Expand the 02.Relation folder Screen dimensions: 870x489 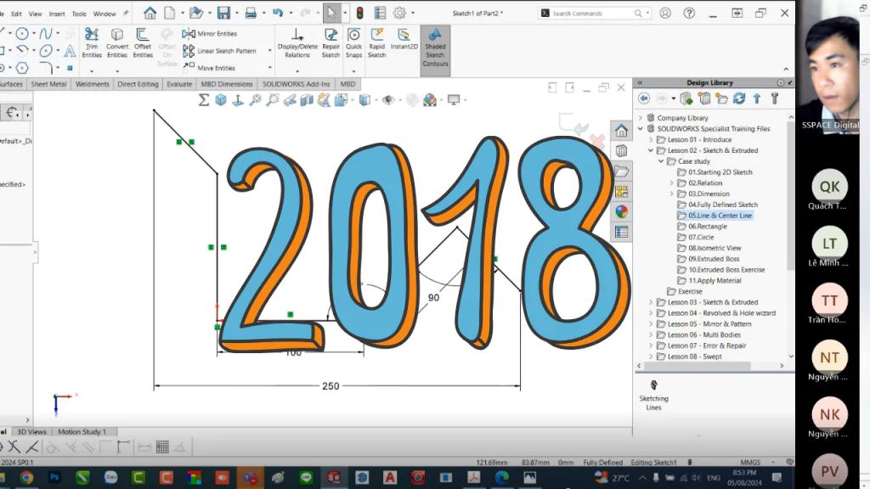tap(672, 183)
